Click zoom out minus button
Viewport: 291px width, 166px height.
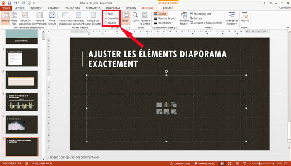(x=250, y=164)
